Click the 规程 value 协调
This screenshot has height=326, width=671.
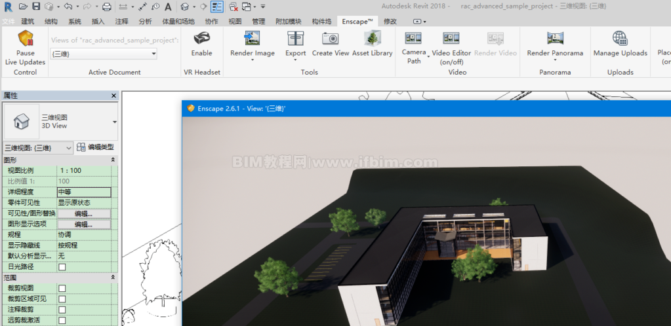coord(84,235)
